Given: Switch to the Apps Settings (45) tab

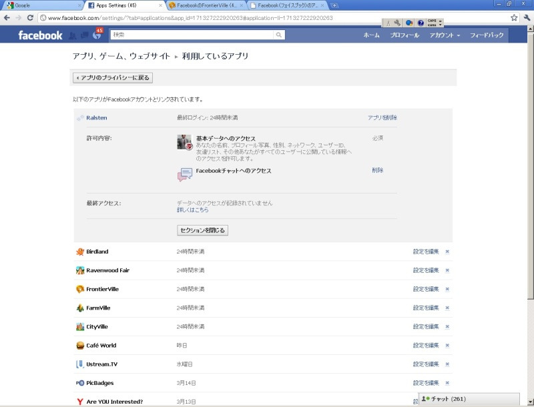Looking at the screenshot, I should tap(125, 5).
